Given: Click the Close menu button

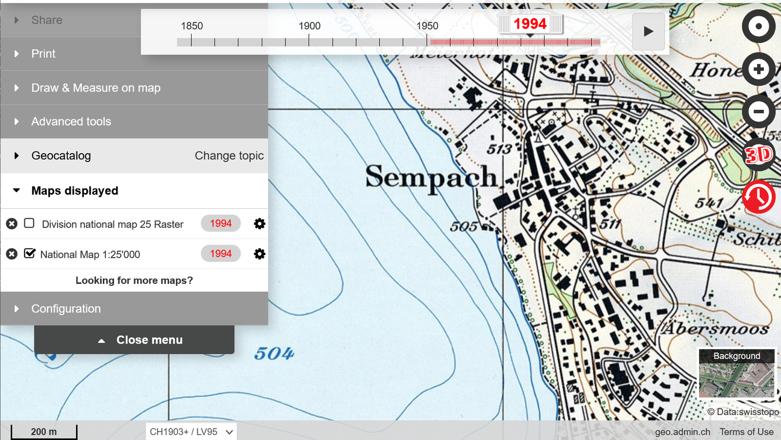Looking at the screenshot, I should [134, 340].
